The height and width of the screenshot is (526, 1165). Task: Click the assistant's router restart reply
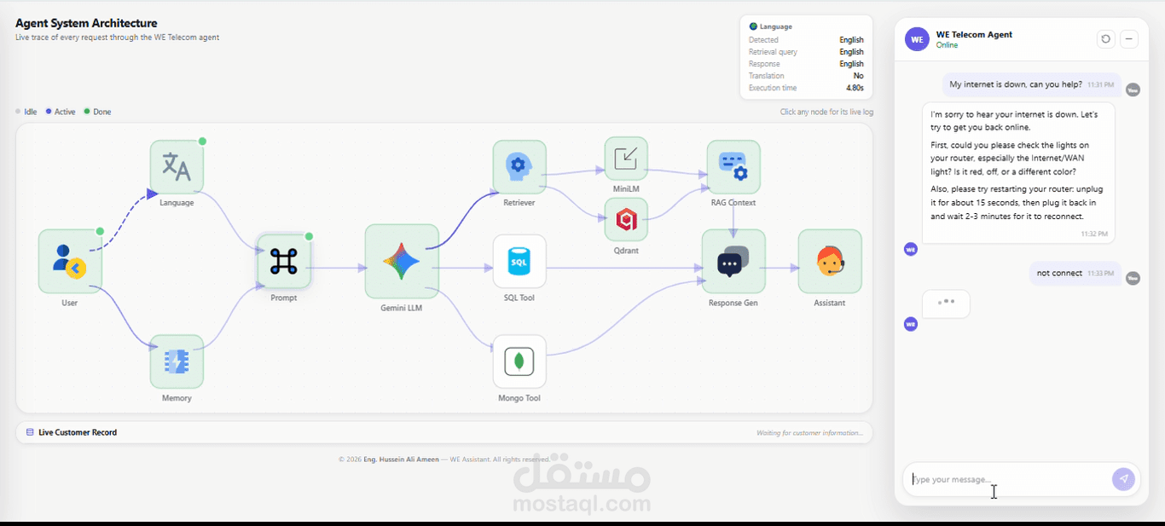click(1018, 173)
